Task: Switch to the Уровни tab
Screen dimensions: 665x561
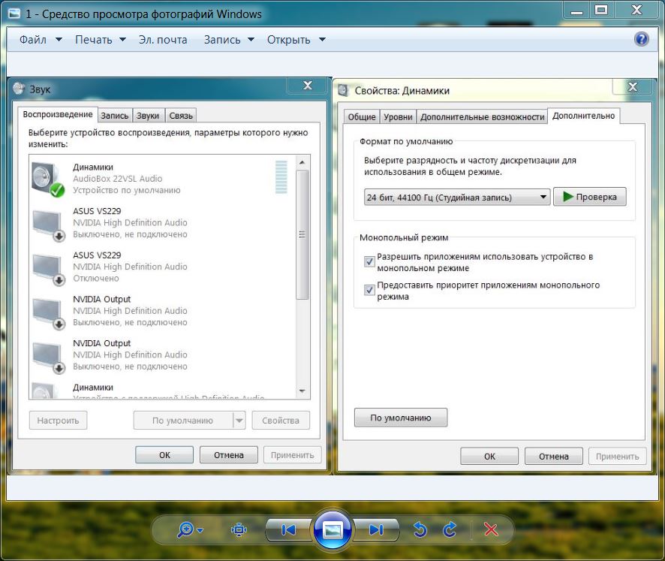Action: [398, 116]
